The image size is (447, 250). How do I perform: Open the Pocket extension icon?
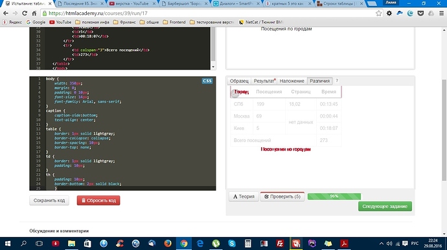coord(420,14)
